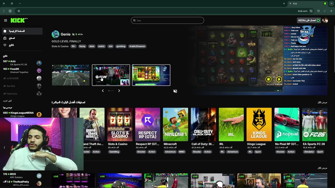Toggle the Kick sidebar hamburger menu

[5, 20]
